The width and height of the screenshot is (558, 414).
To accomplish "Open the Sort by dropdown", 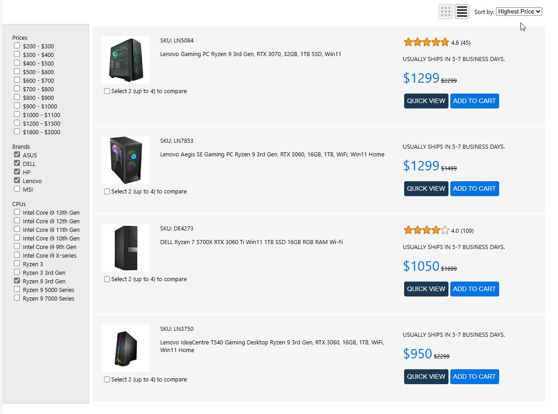I will pos(519,12).
